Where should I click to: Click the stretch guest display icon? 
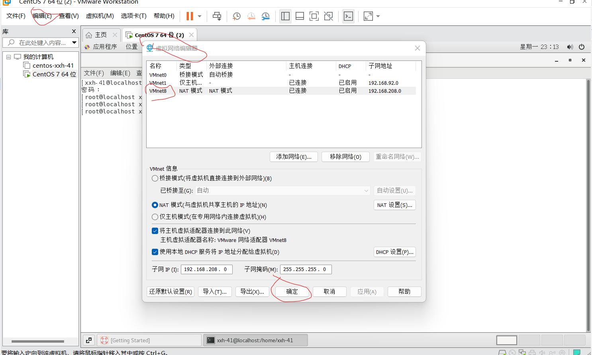(x=368, y=16)
